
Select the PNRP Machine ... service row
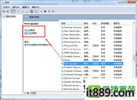tap(92, 53)
